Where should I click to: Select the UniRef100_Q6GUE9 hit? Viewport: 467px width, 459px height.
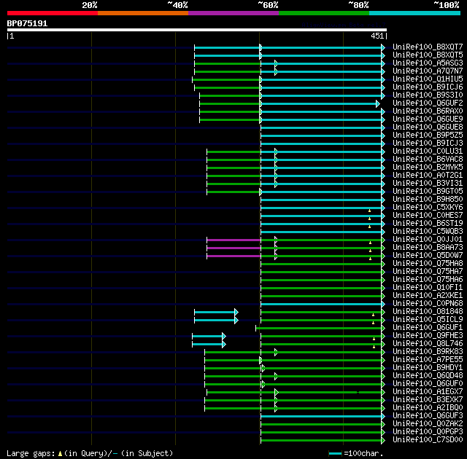coord(428,119)
